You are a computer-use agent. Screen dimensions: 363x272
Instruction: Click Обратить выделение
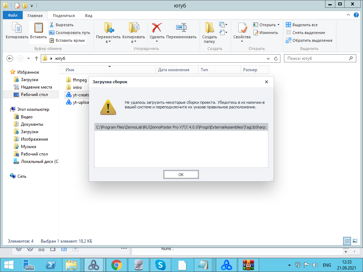[x=309, y=40]
